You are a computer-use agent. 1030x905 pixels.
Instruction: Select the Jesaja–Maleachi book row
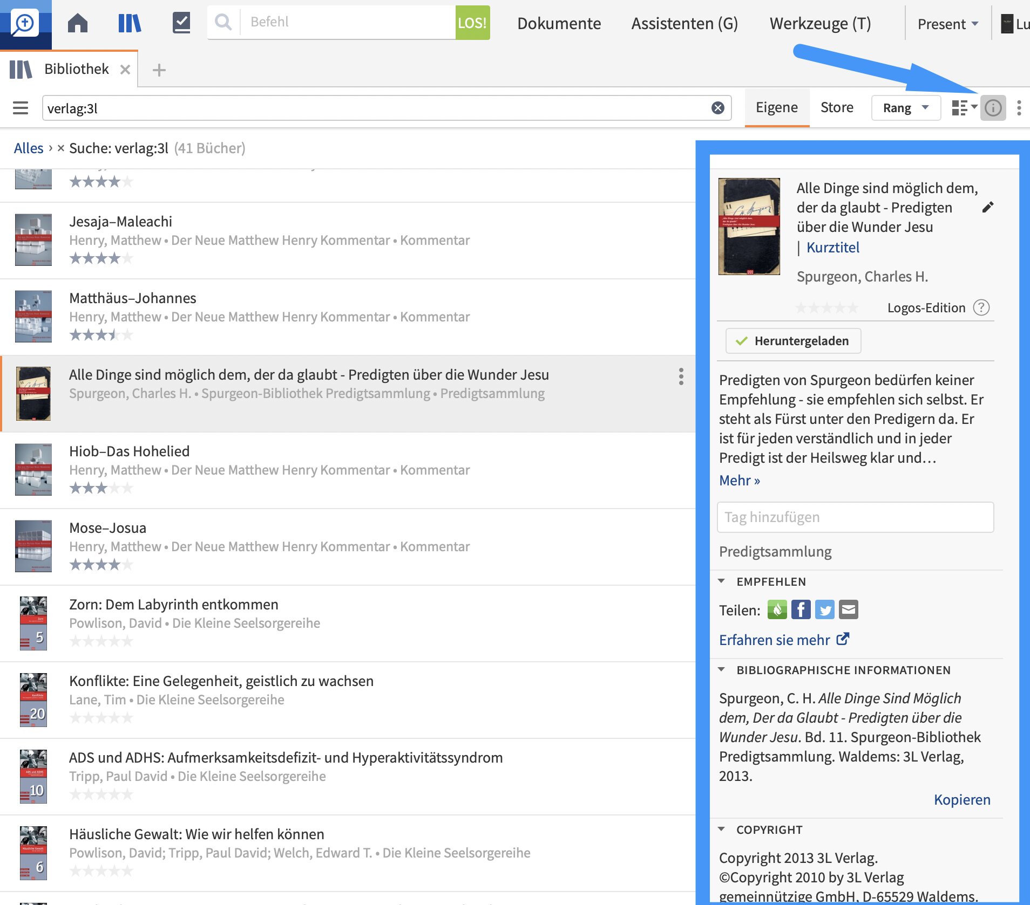click(348, 241)
